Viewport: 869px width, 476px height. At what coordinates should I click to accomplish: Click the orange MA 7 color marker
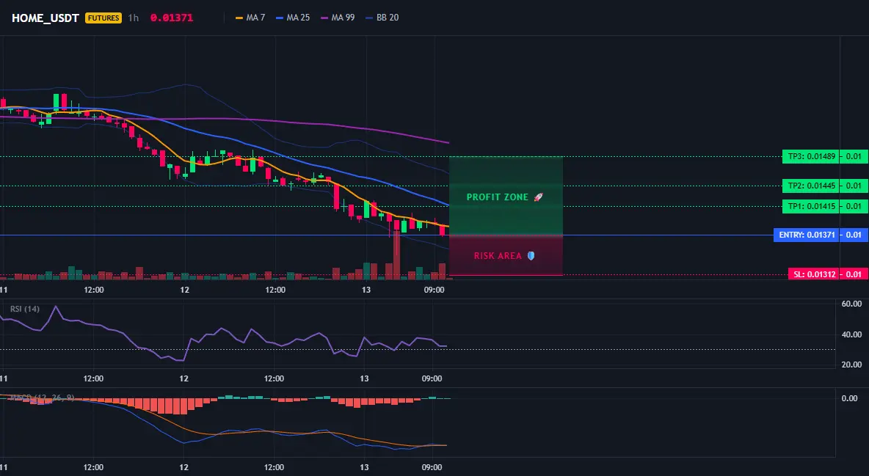[239, 18]
